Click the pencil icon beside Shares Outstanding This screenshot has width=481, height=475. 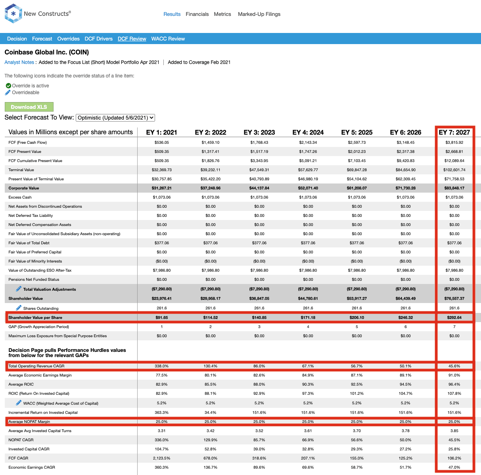19,308
